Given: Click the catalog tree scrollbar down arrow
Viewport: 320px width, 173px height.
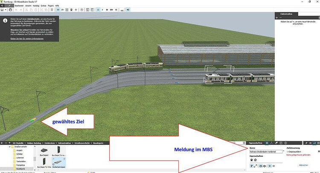Looking at the screenshot, I should point(35,169).
